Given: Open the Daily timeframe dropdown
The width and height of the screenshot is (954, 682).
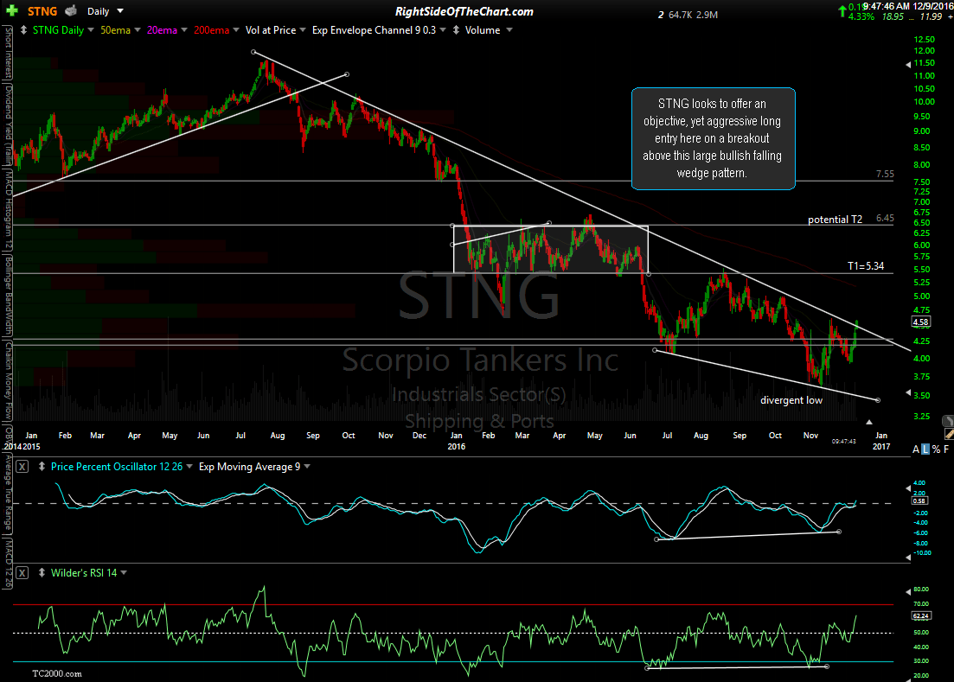Looking at the screenshot, I should (120, 11).
